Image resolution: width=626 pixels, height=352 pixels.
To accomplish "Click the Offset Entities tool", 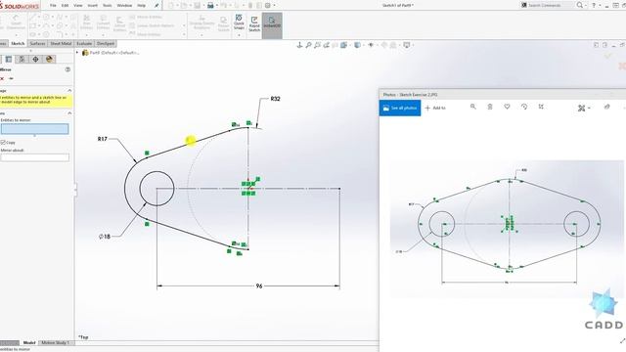I will click(119, 23).
